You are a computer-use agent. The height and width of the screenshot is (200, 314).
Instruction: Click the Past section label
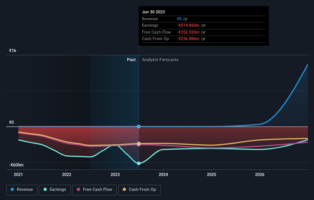(x=131, y=60)
